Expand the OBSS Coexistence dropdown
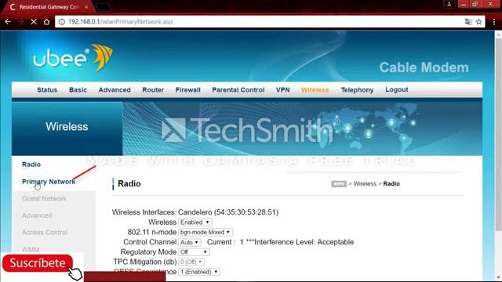This screenshot has width=502, height=282. click(199, 272)
